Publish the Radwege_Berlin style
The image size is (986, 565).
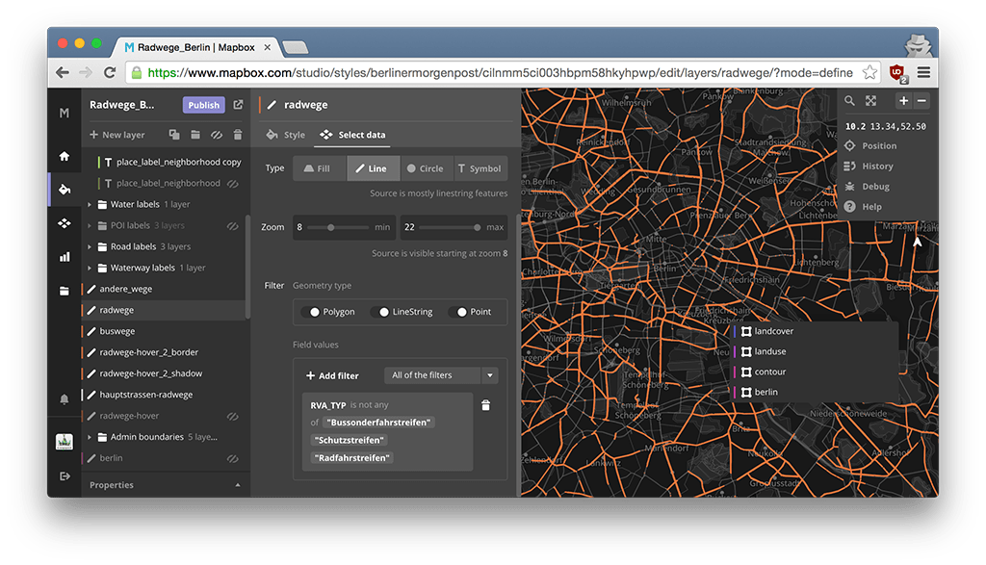[202, 104]
